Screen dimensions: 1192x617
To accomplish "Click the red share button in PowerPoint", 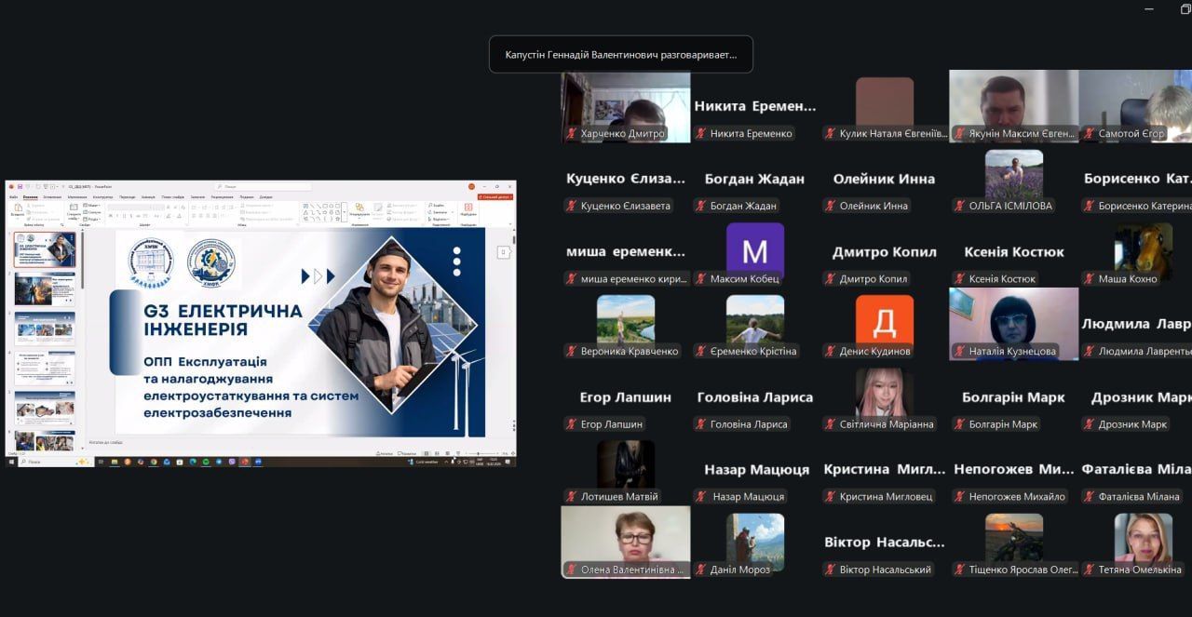I will (x=494, y=197).
